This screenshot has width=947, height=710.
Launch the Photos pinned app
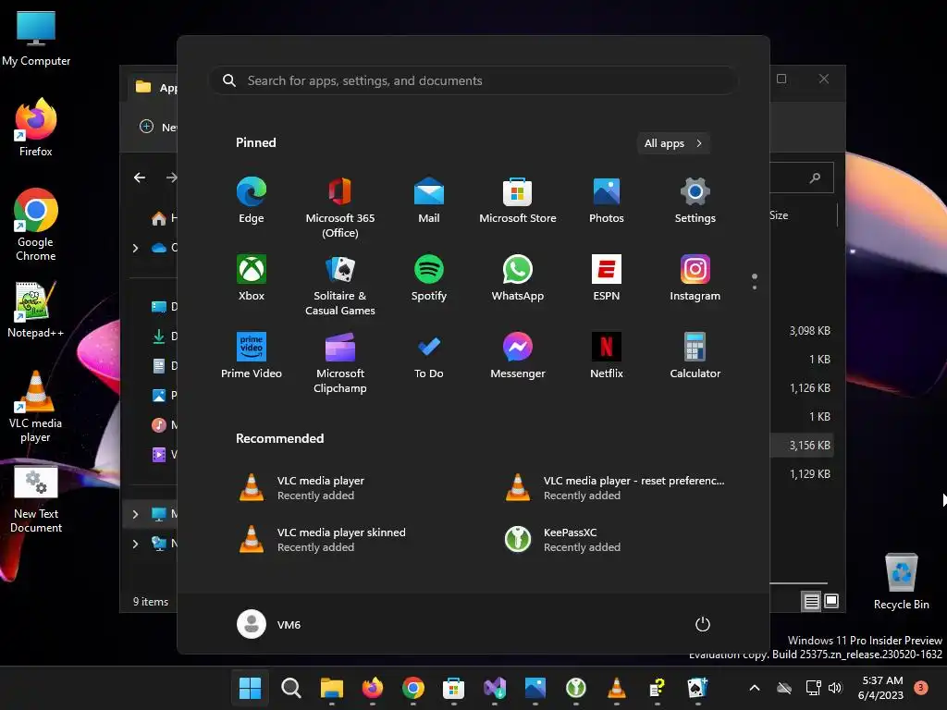[x=607, y=200]
